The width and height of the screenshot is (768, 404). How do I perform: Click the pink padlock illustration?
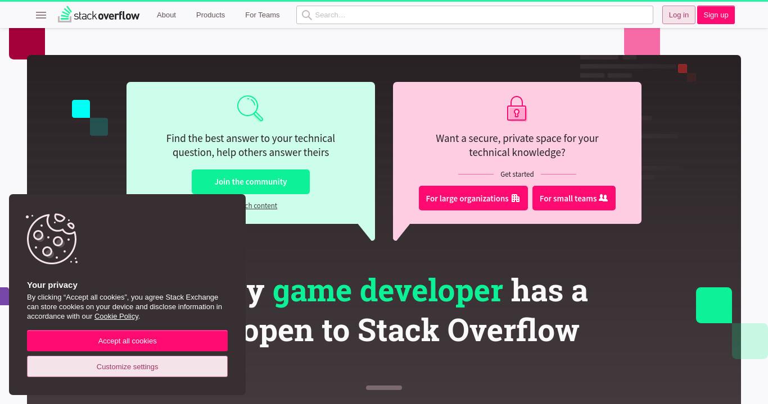[x=517, y=108]
